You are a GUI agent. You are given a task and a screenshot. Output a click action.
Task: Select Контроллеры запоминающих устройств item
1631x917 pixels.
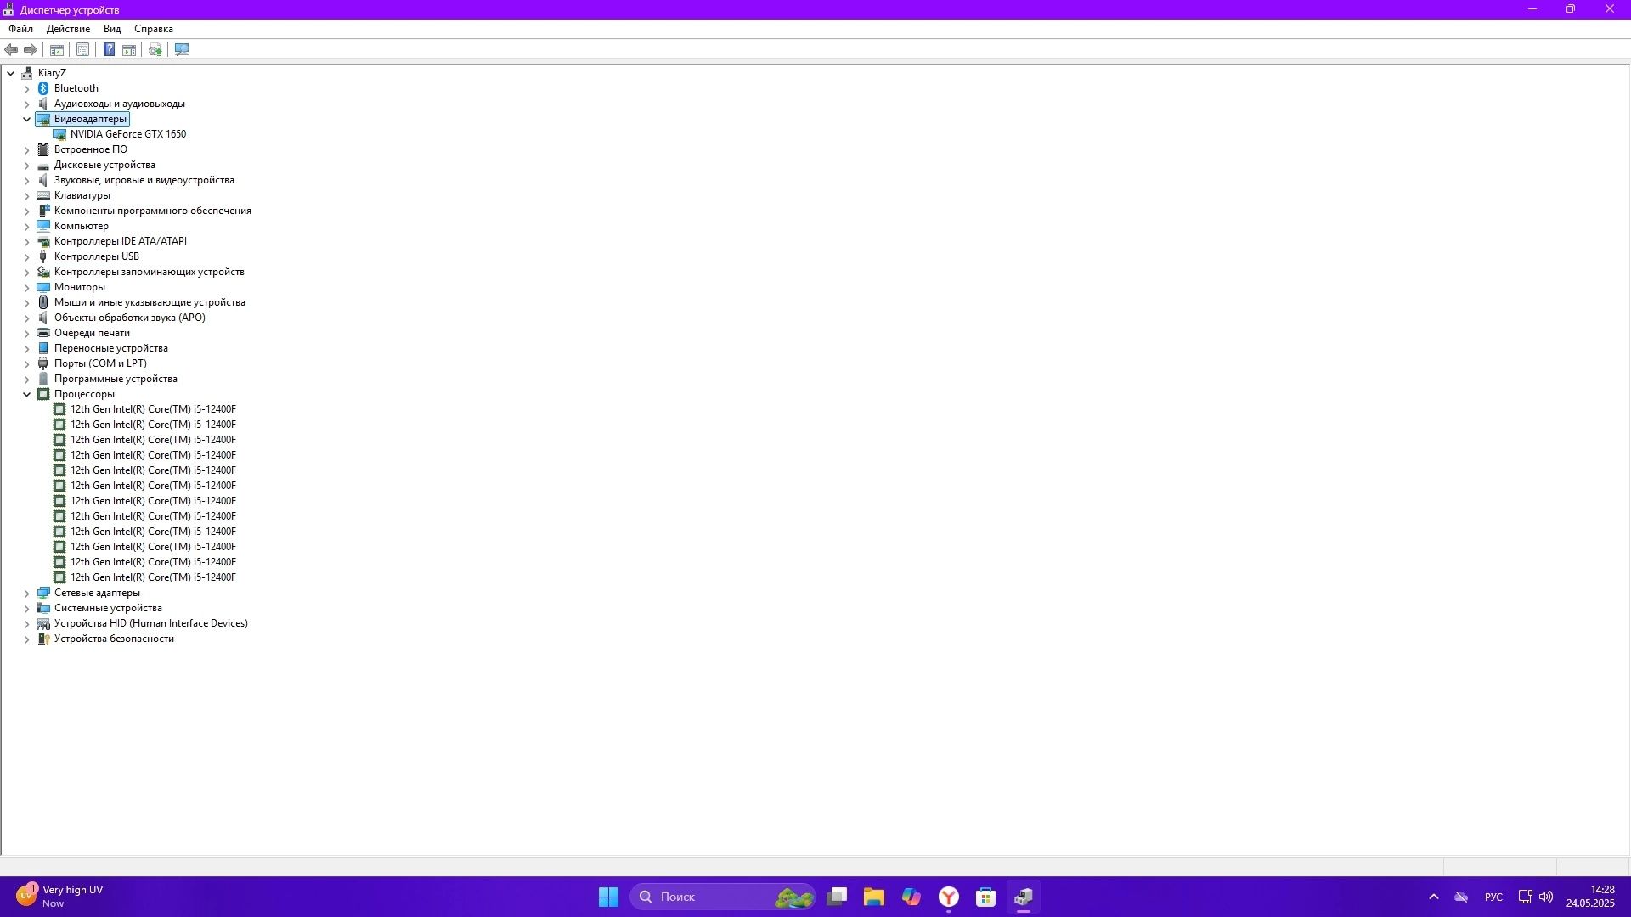tap(150, 272)
